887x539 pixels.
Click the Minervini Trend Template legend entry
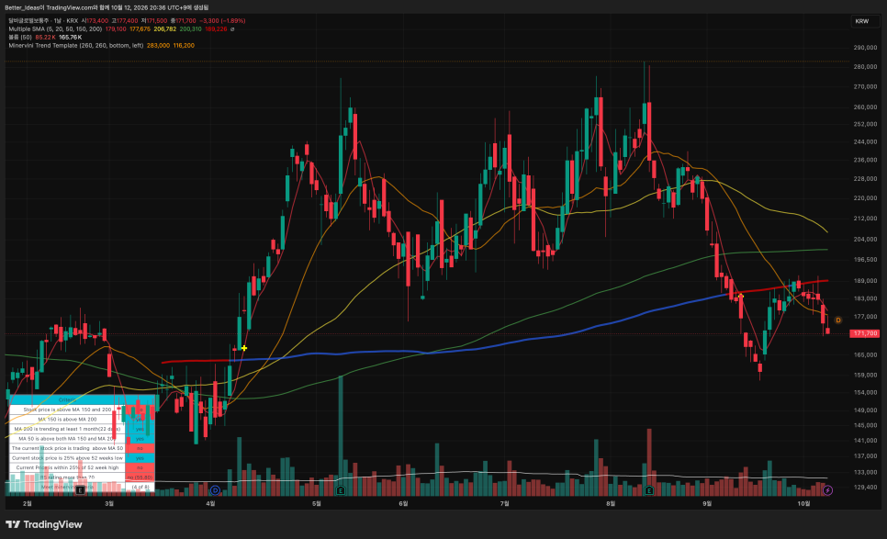(x=76, y=45)
